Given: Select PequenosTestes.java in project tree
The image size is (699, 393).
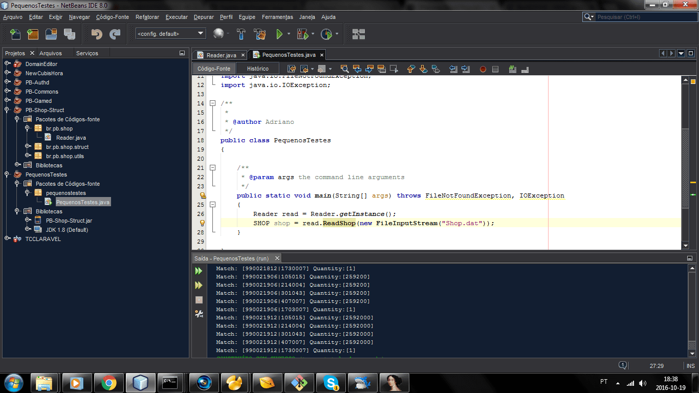Looking at the screenshot, I should click(x=82, y=202).
